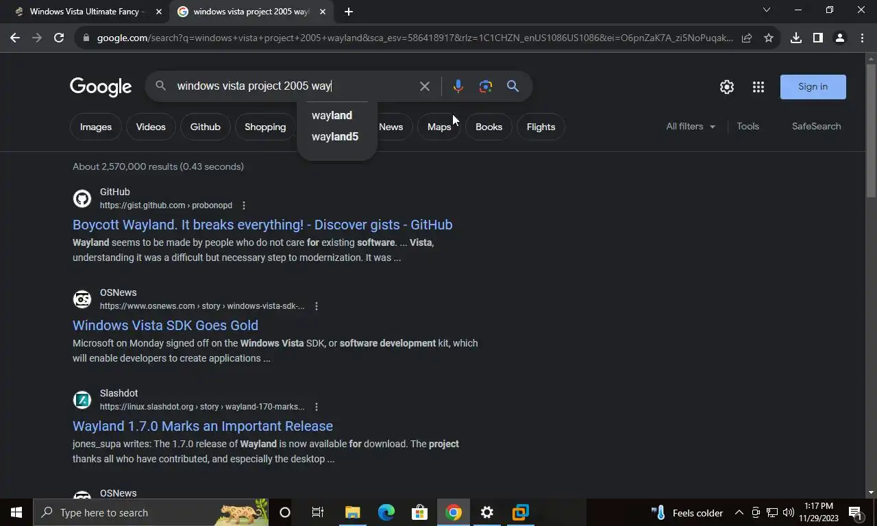
Task: Click the browser forward arrow
Action: [x=37, y=38]
